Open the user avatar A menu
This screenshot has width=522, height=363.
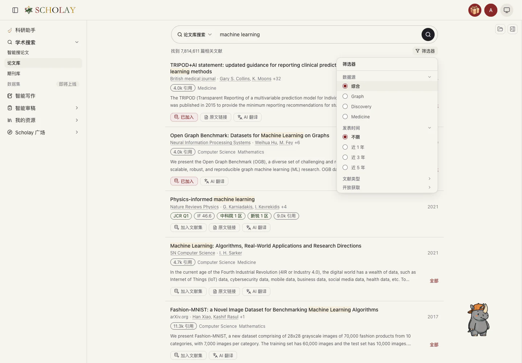(491, 10)
